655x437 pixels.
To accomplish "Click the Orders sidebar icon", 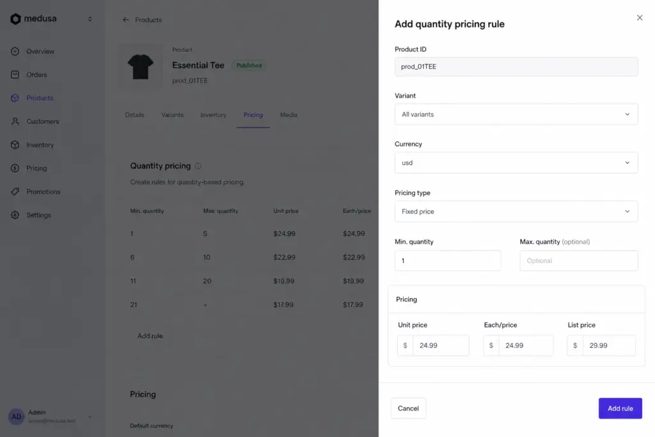I will [15, 75].
